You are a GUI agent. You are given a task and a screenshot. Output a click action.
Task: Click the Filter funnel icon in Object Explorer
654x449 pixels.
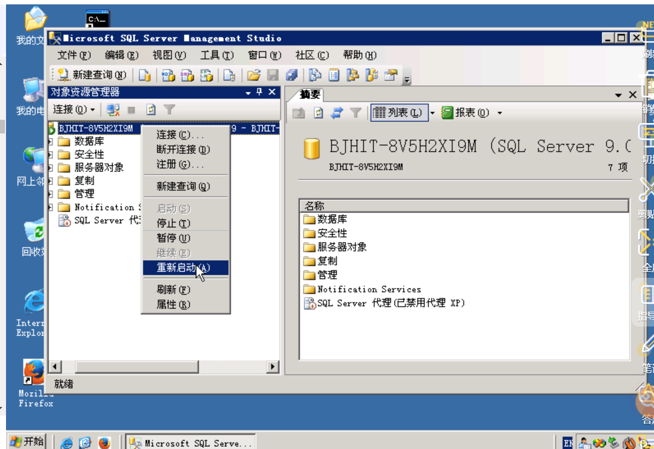click(x=169, y=109)
